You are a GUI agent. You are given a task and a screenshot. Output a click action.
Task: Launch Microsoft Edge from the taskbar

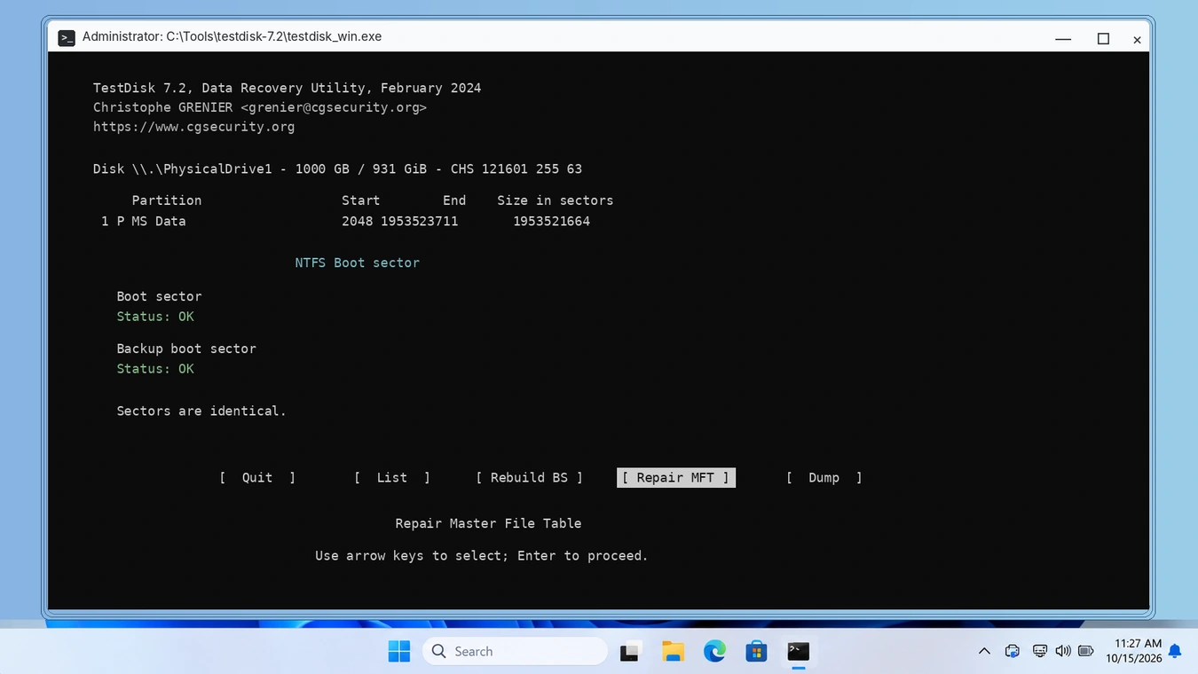pos(714,652)
